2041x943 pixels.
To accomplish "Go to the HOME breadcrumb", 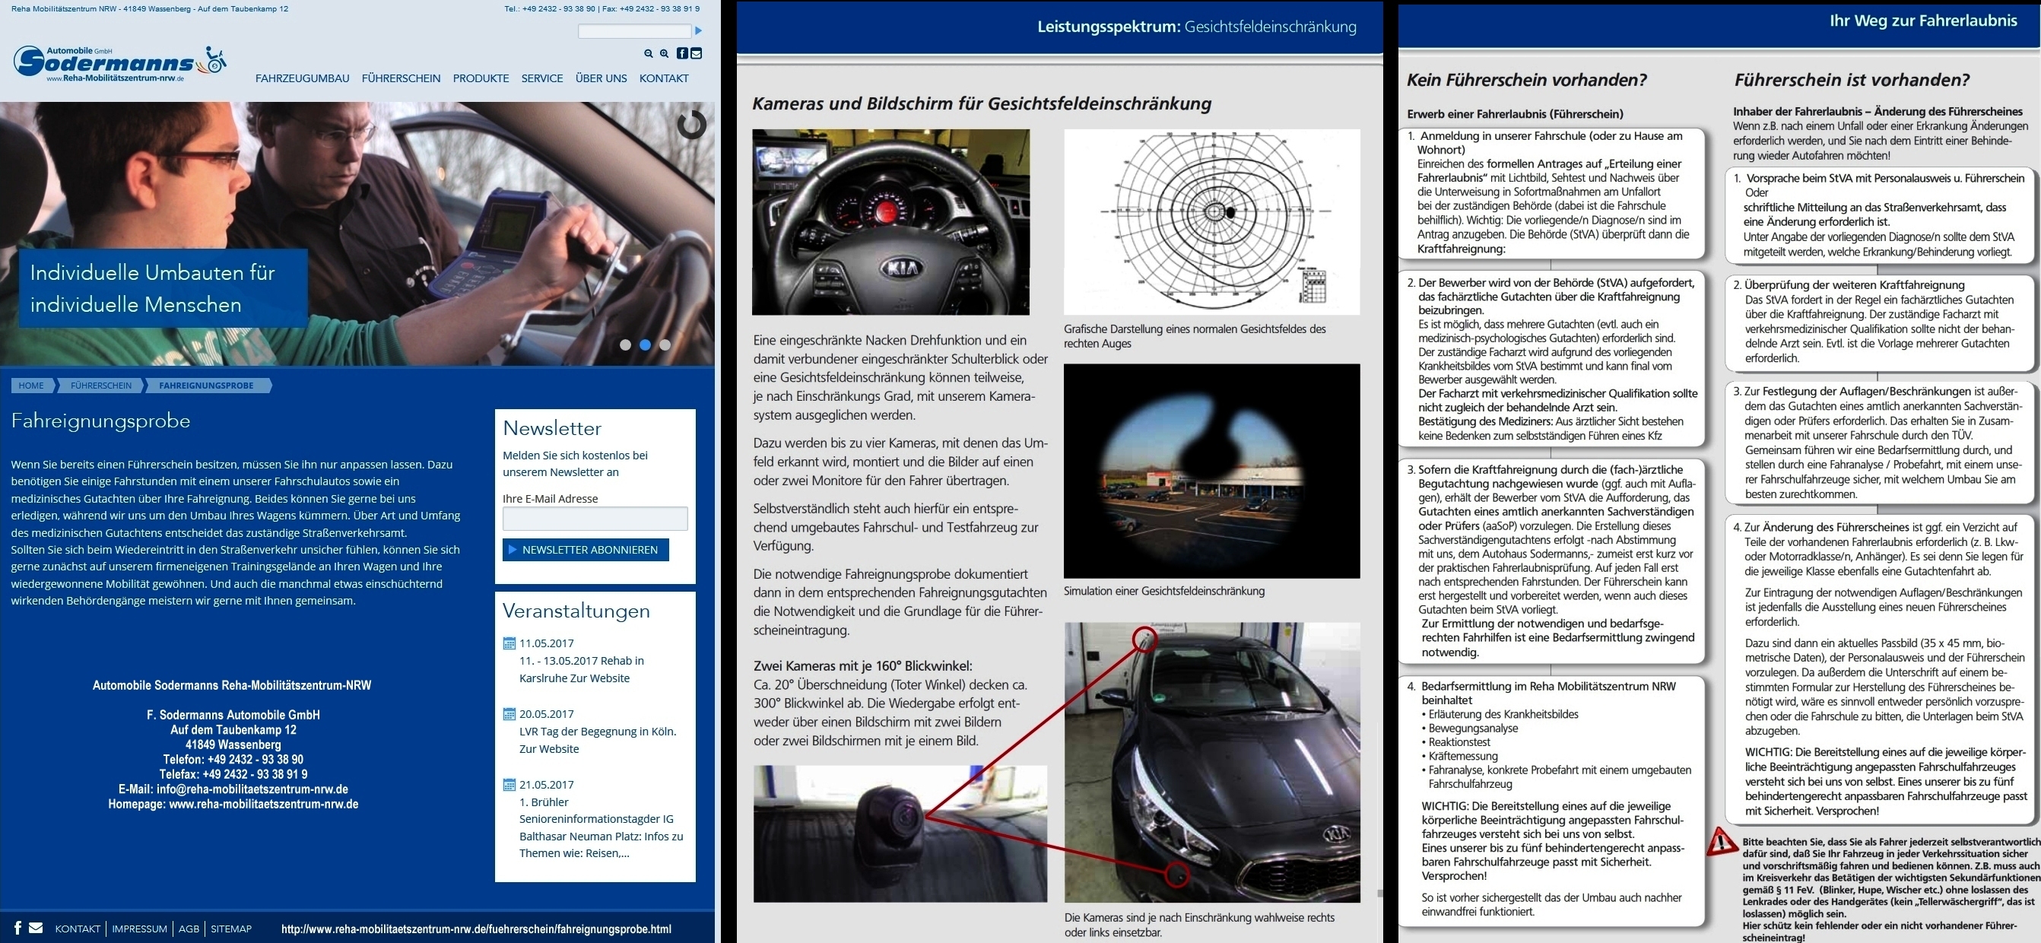I will point(32,385).
